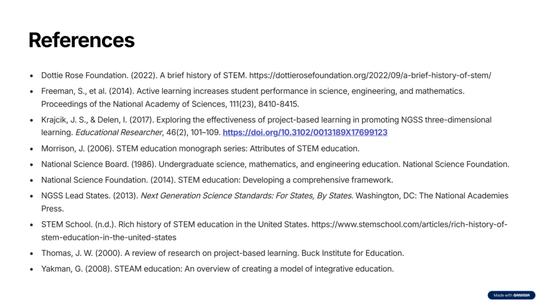
Task: Click the National Science Foundation 2014 reference
Action: point(217,180)
